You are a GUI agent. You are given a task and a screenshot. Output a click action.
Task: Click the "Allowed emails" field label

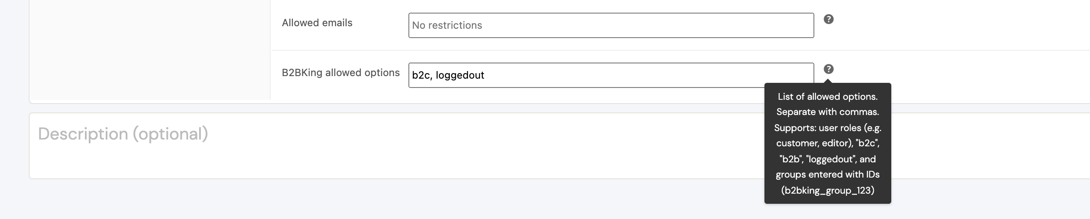pos(317,23)
